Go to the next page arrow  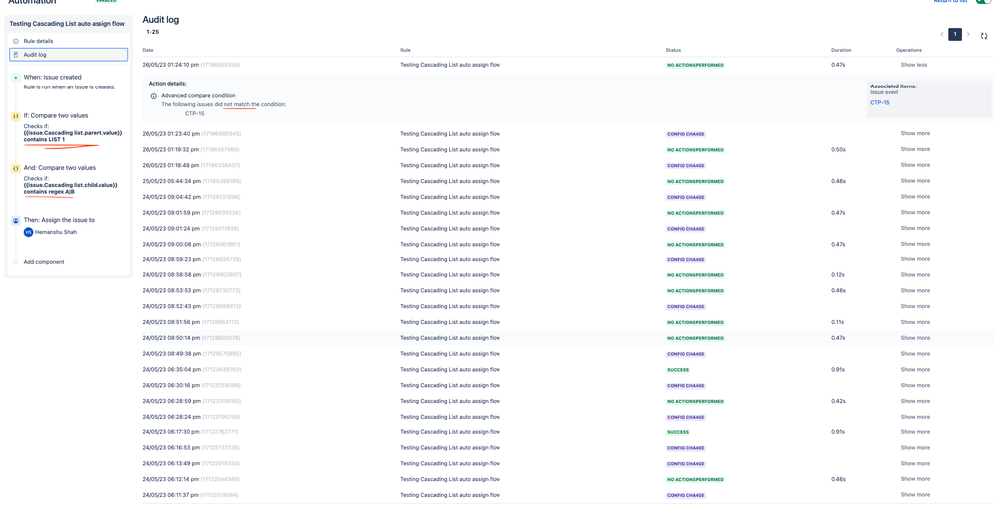[968, 34]
